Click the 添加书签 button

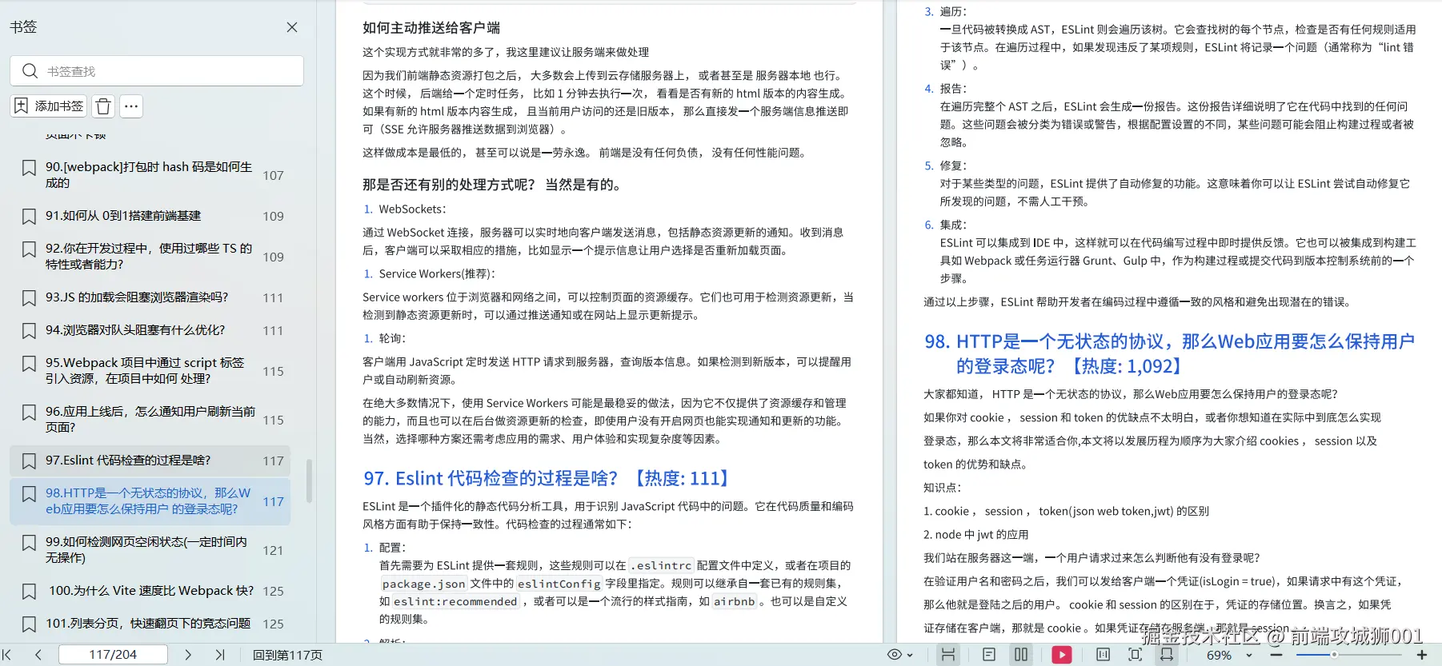pyautogui.click(x=49, y=106)
